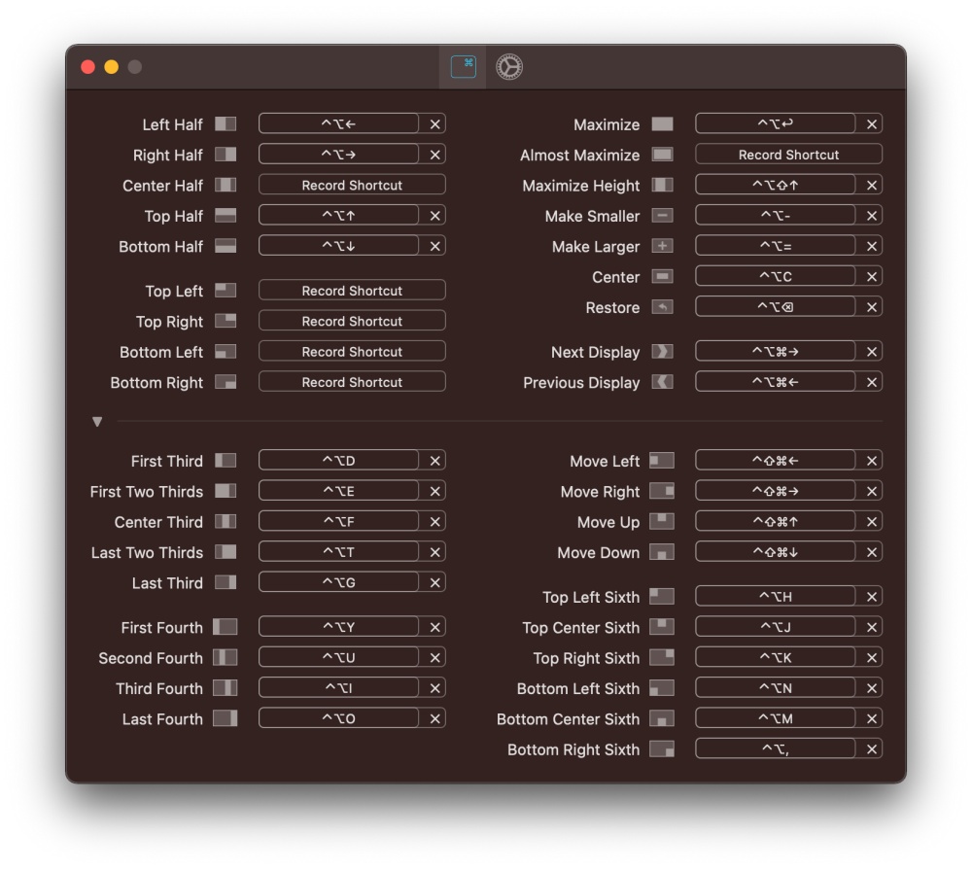Viewport: 972px width, 870px height.
Task: Click the Restore arrow icon
Action: click(662, 307)
